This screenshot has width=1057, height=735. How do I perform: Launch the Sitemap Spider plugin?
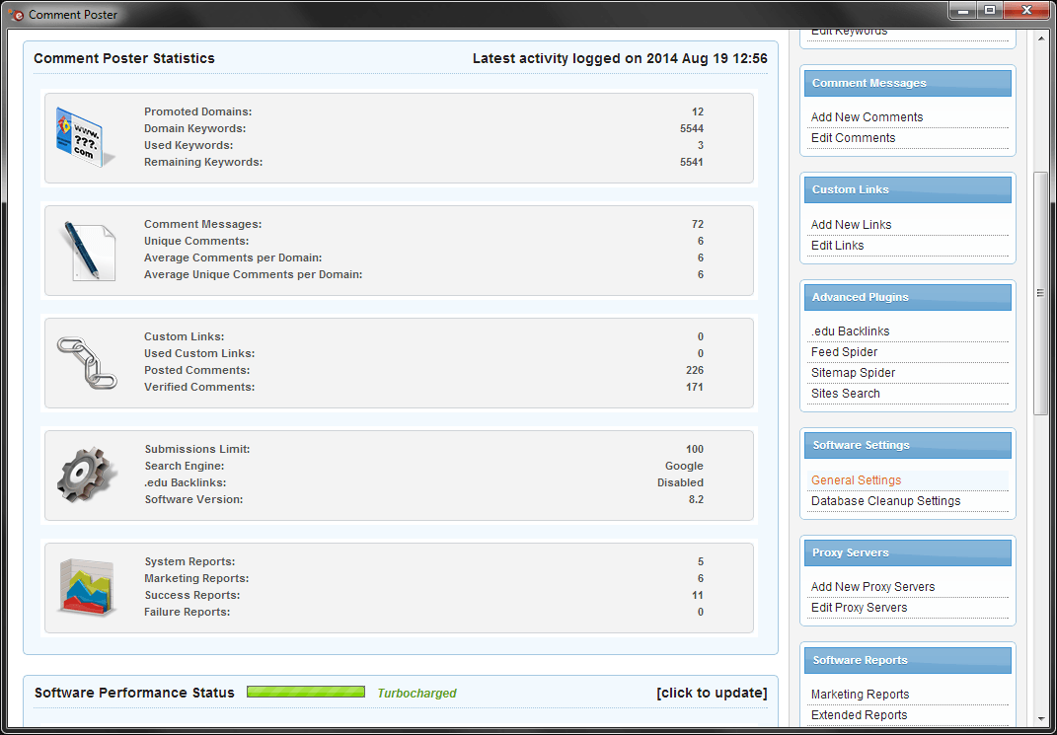[851, 372]
